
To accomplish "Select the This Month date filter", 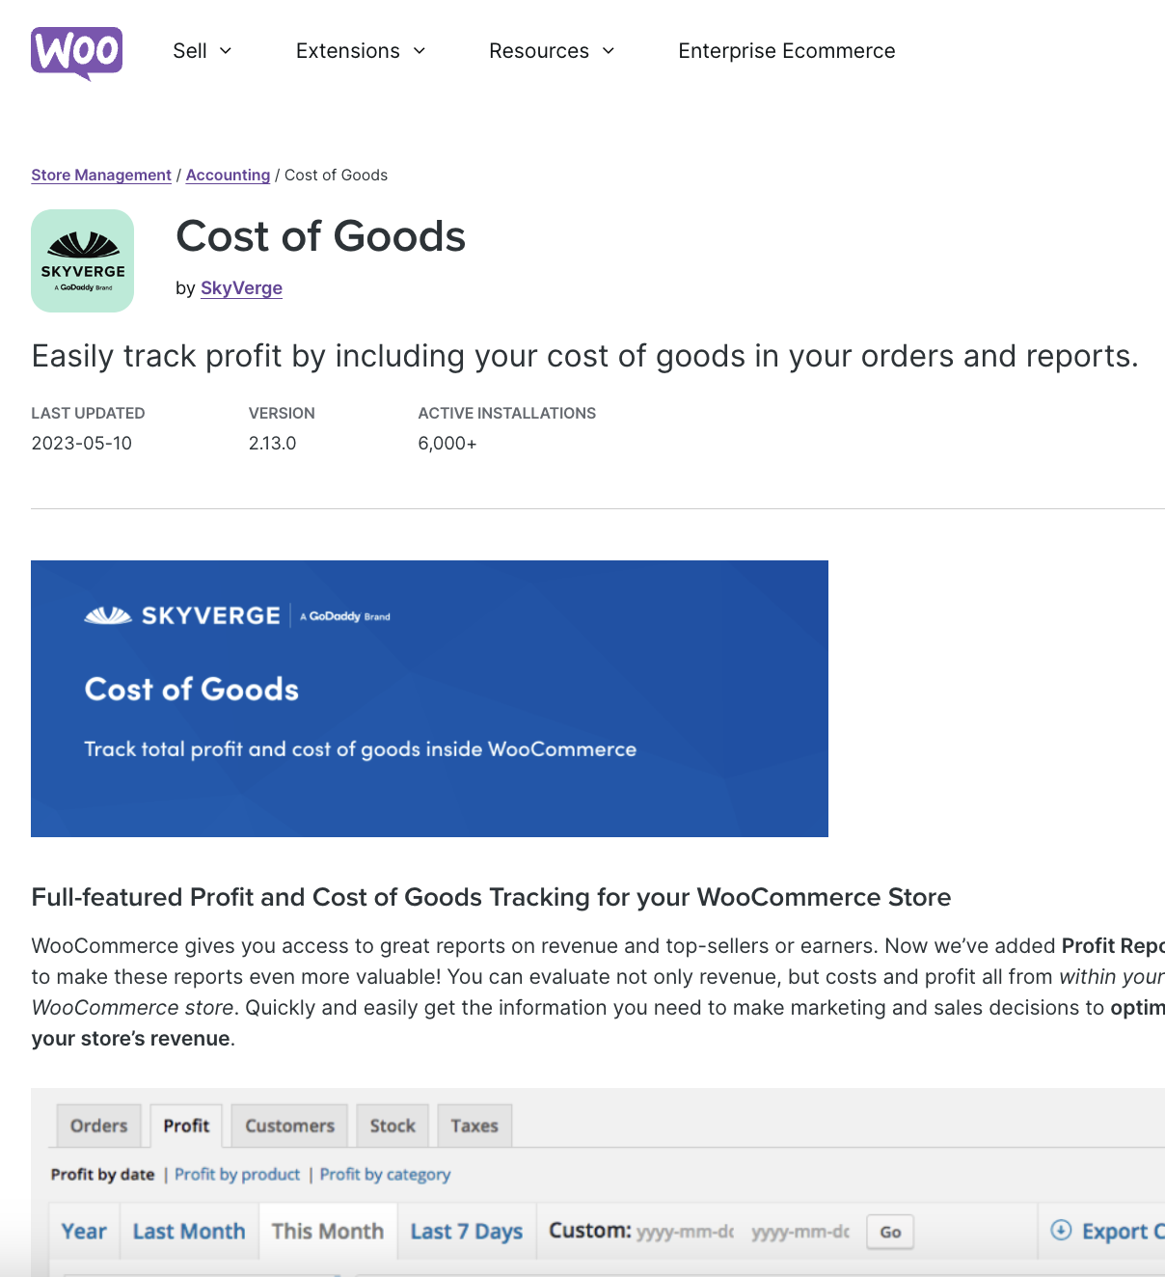I will pos(327,1231).
